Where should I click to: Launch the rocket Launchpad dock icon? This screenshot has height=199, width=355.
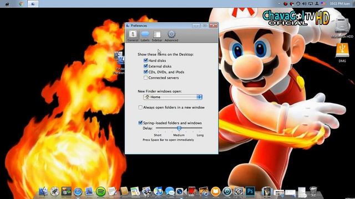pos(54,192)
